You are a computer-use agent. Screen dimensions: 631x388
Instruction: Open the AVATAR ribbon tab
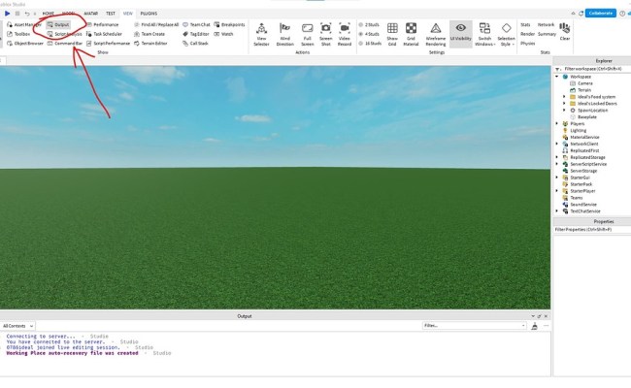pos(91,14)
